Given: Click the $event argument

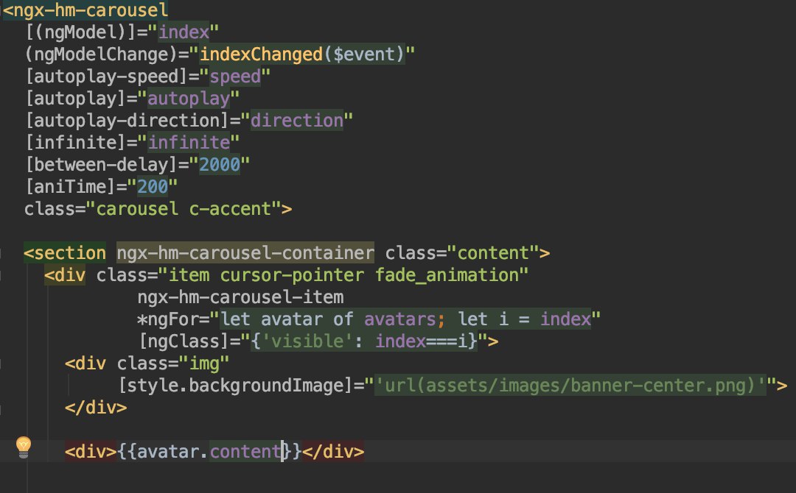Looking at the screenshot, I should pos(364,54).
